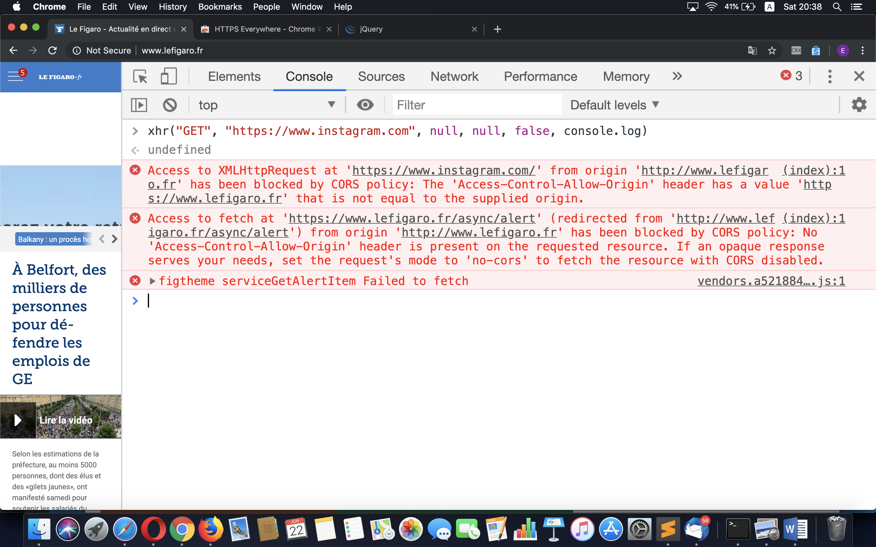The width and height of the screenshot is (876, 547).
Task: Open DevTools customize menu (three dots)
Action: tap(830, 76)
